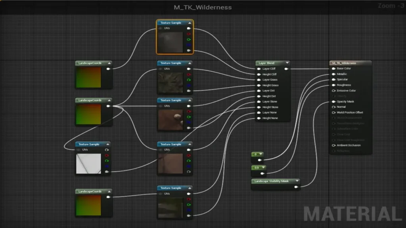Select the Layer Cliff input pin on Layer Blend
Viewport: 406px width, 228px height.
[x=259, y=69]
